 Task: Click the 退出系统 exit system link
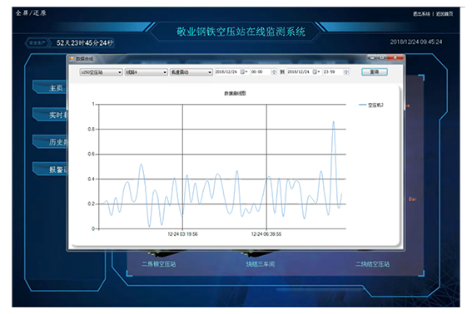(x=421, y=14)
